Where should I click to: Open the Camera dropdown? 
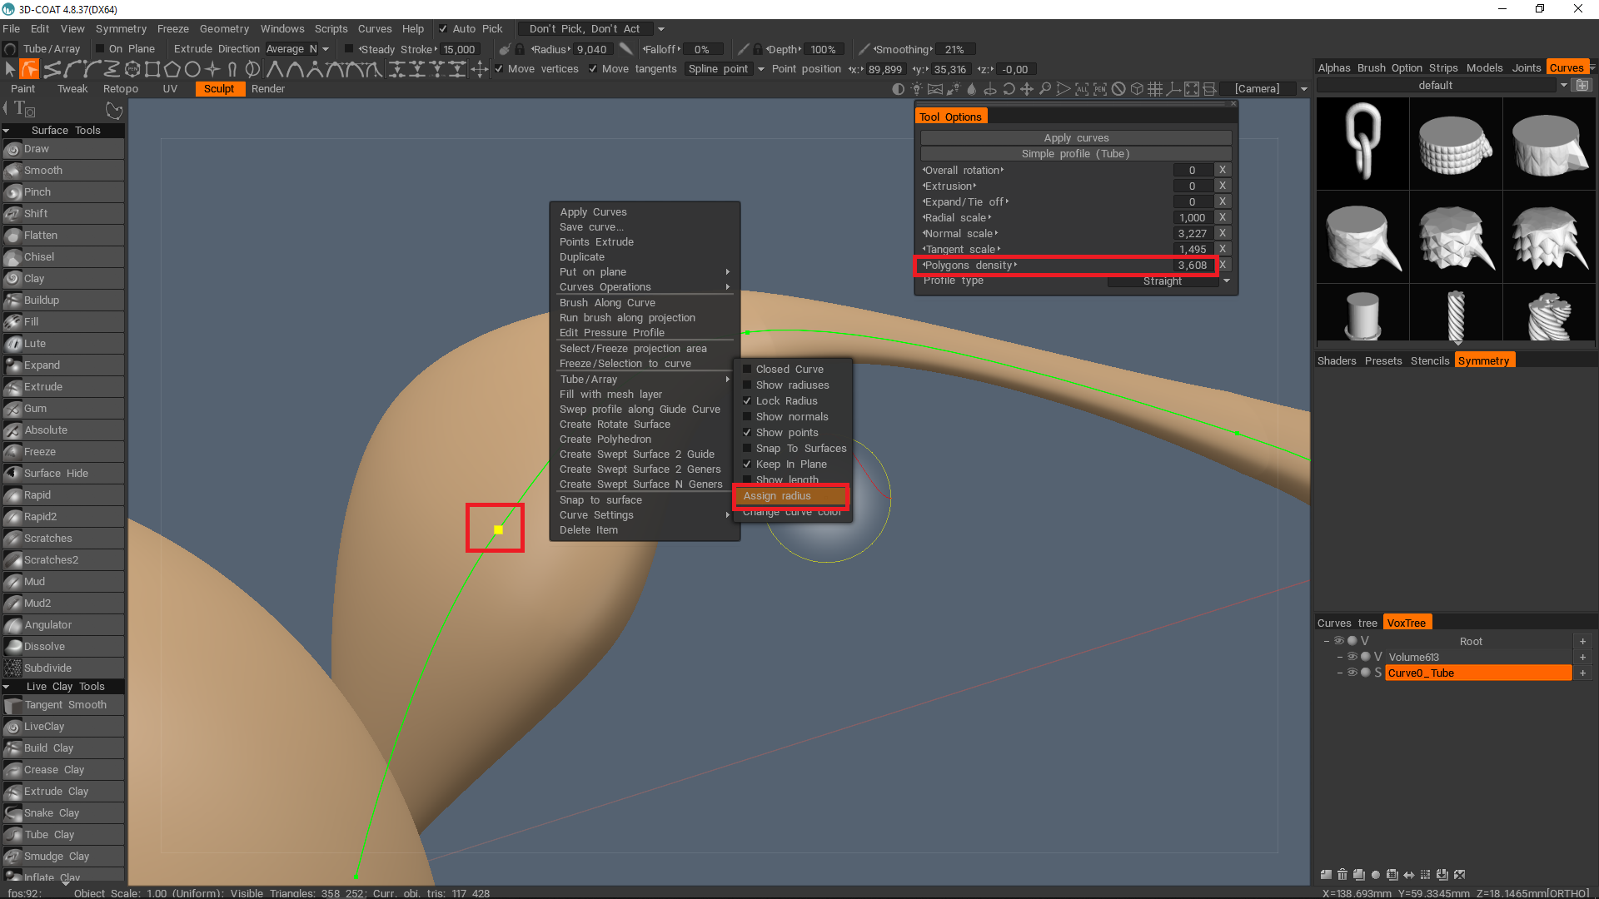click(1303, 89)
